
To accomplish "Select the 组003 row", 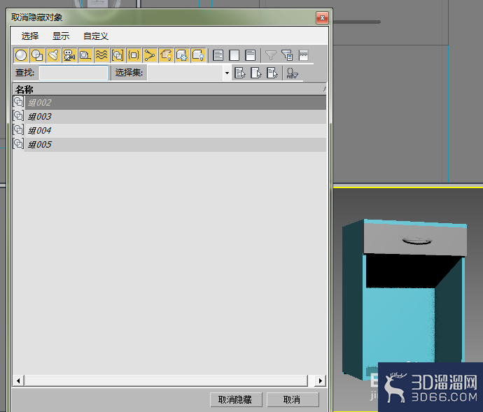I will tap(176, 116).
